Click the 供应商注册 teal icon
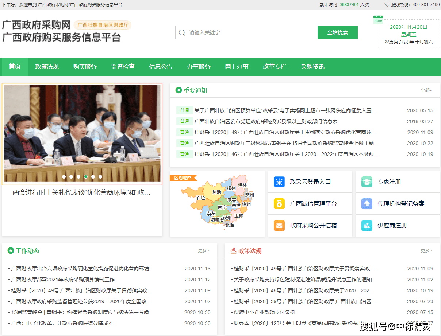441x336 pixels. tap(367, 226)
